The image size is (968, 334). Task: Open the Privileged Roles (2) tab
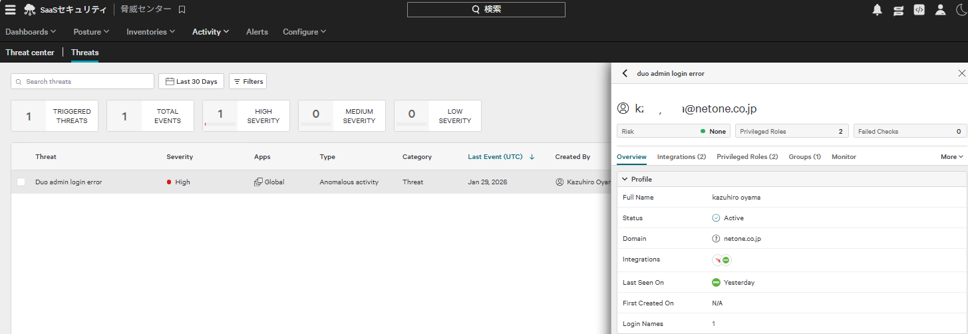(746, 157)
